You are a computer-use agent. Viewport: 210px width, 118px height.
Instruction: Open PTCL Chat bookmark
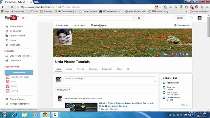(x=32, y=11)
